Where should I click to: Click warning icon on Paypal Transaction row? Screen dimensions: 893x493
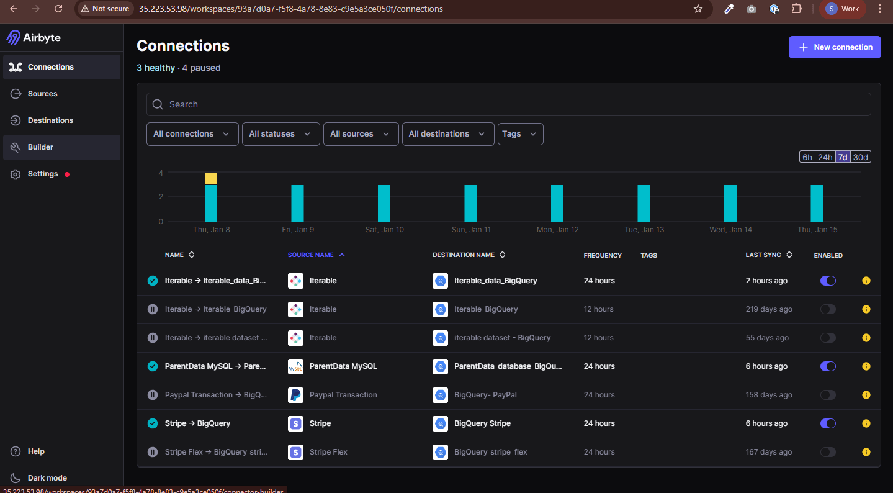coord(866,395)
